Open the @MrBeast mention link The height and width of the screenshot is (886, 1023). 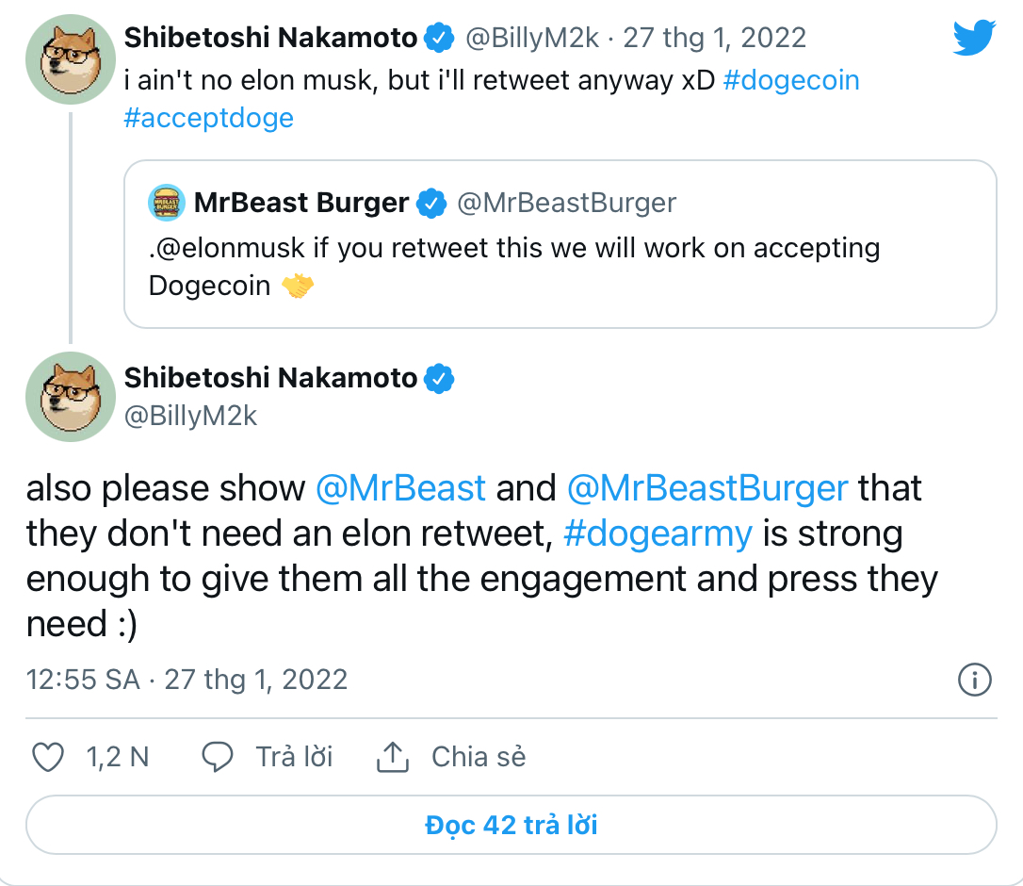401,488
